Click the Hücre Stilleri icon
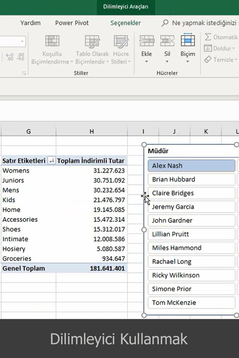This screenshot has width=239, height=358. (x=121, y=42)
